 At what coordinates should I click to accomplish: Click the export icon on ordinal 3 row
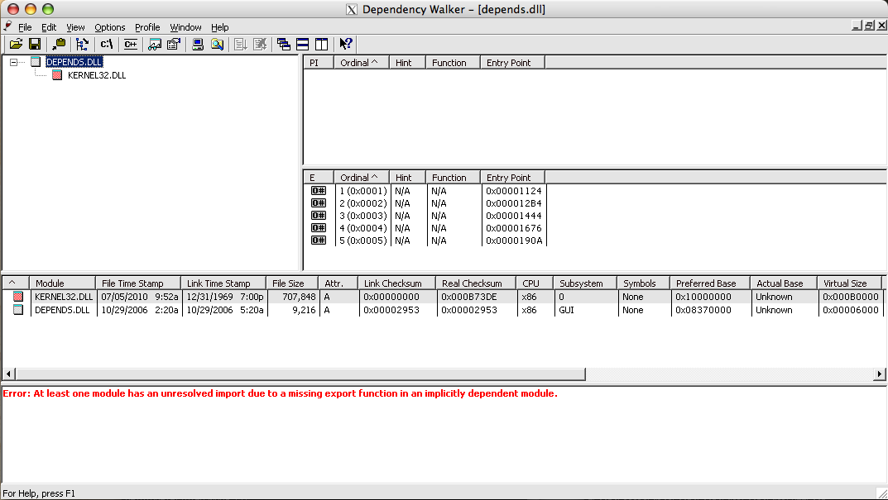(x=319, y=216)
